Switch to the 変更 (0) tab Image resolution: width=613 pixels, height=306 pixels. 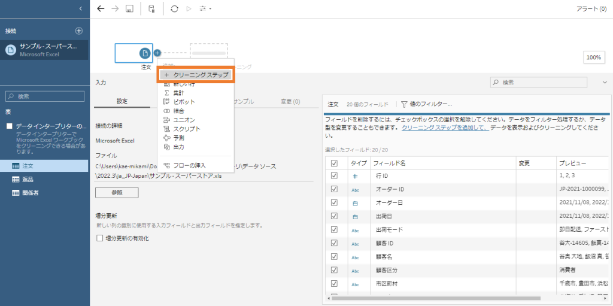290,101
